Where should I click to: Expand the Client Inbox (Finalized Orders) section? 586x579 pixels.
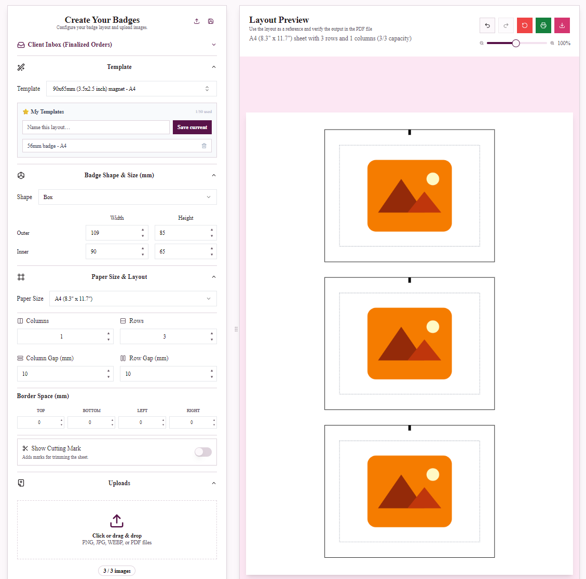pyautogui.click(x=117, y=45)
